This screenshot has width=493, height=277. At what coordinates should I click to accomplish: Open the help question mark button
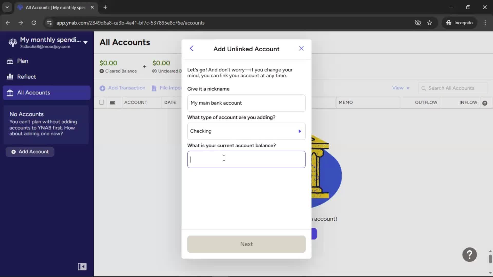click(469, 255)
